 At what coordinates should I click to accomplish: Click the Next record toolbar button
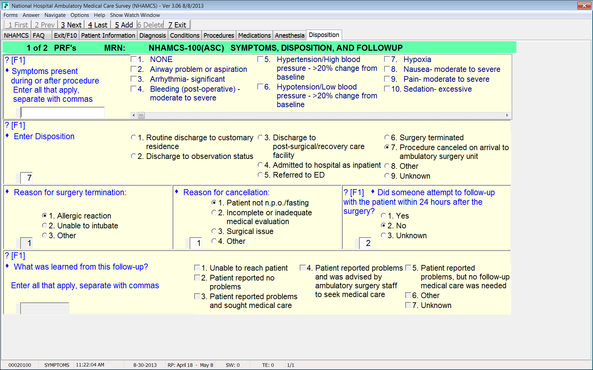click(71, 25)
